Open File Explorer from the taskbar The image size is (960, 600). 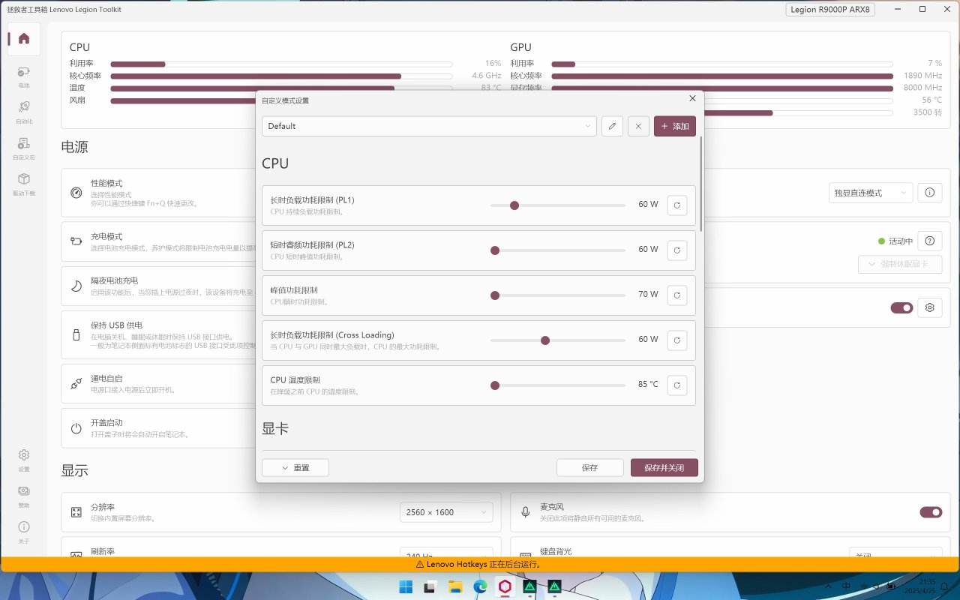[x=454, y=586]
